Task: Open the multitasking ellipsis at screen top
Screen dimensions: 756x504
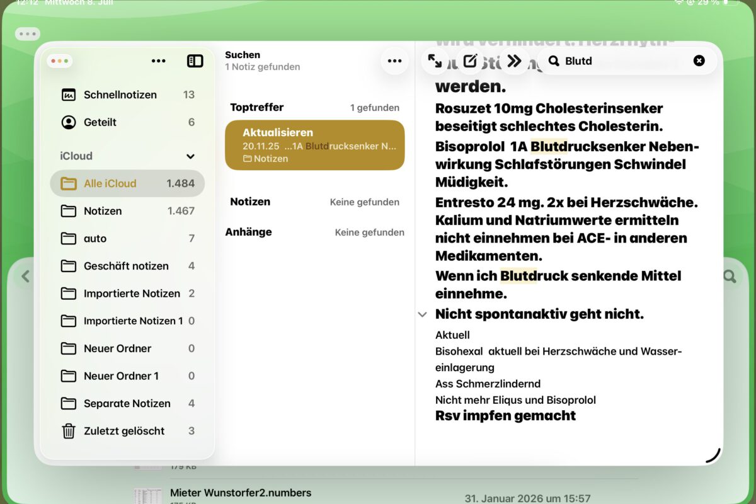Action: coord(28,33)
